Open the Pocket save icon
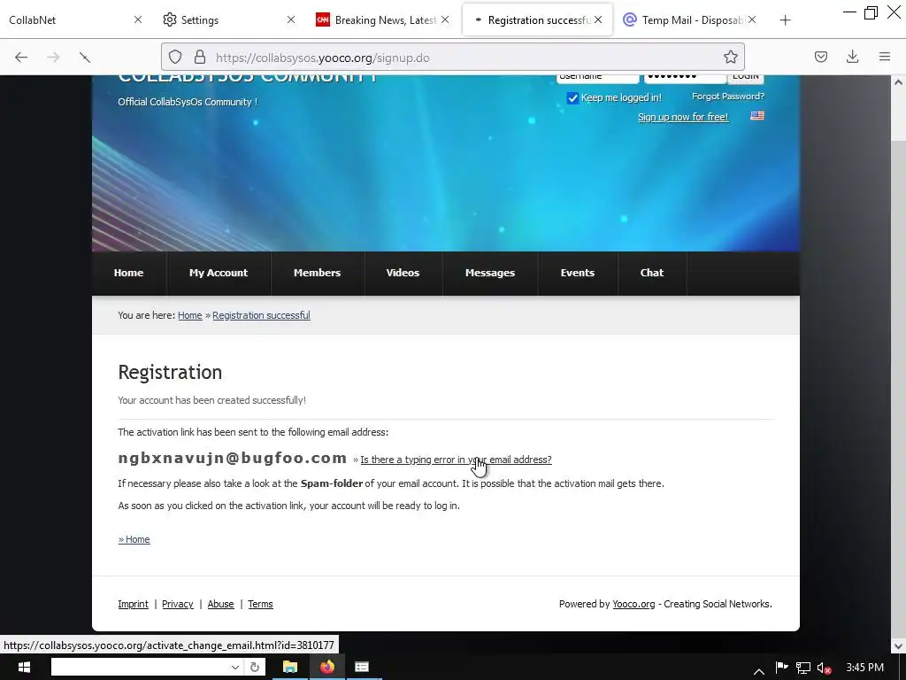Viewport: 906px width, 680px height. coord(820,57)
